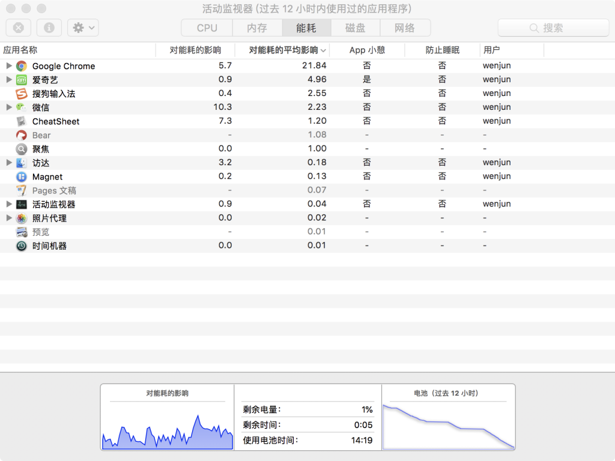Expand the 活动监视器 process row
The width and height of the screenshot is (615, 461).
[x=9, y=204]
